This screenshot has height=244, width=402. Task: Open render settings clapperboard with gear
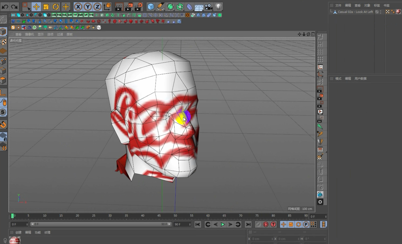[x=139, y=7]
